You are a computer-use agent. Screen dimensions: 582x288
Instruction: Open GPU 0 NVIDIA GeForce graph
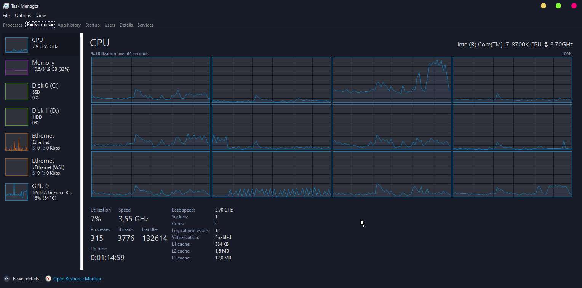click(17, 192)
